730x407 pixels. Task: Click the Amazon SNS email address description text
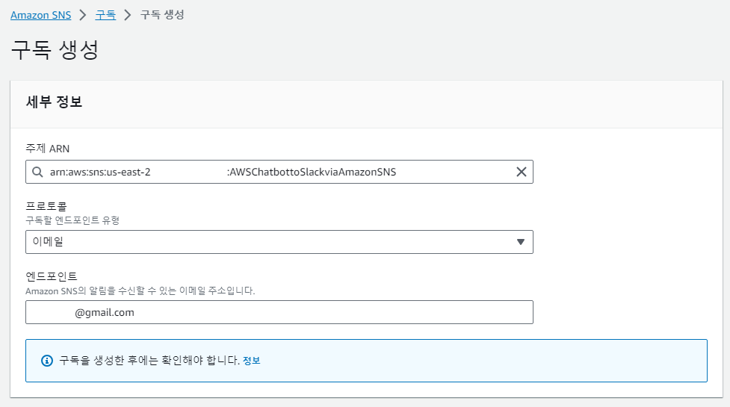[x=140, y=291]
